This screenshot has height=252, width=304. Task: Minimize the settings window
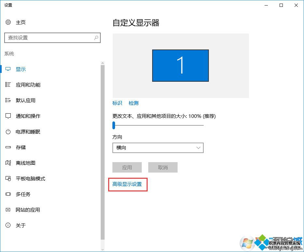point(266,5)
